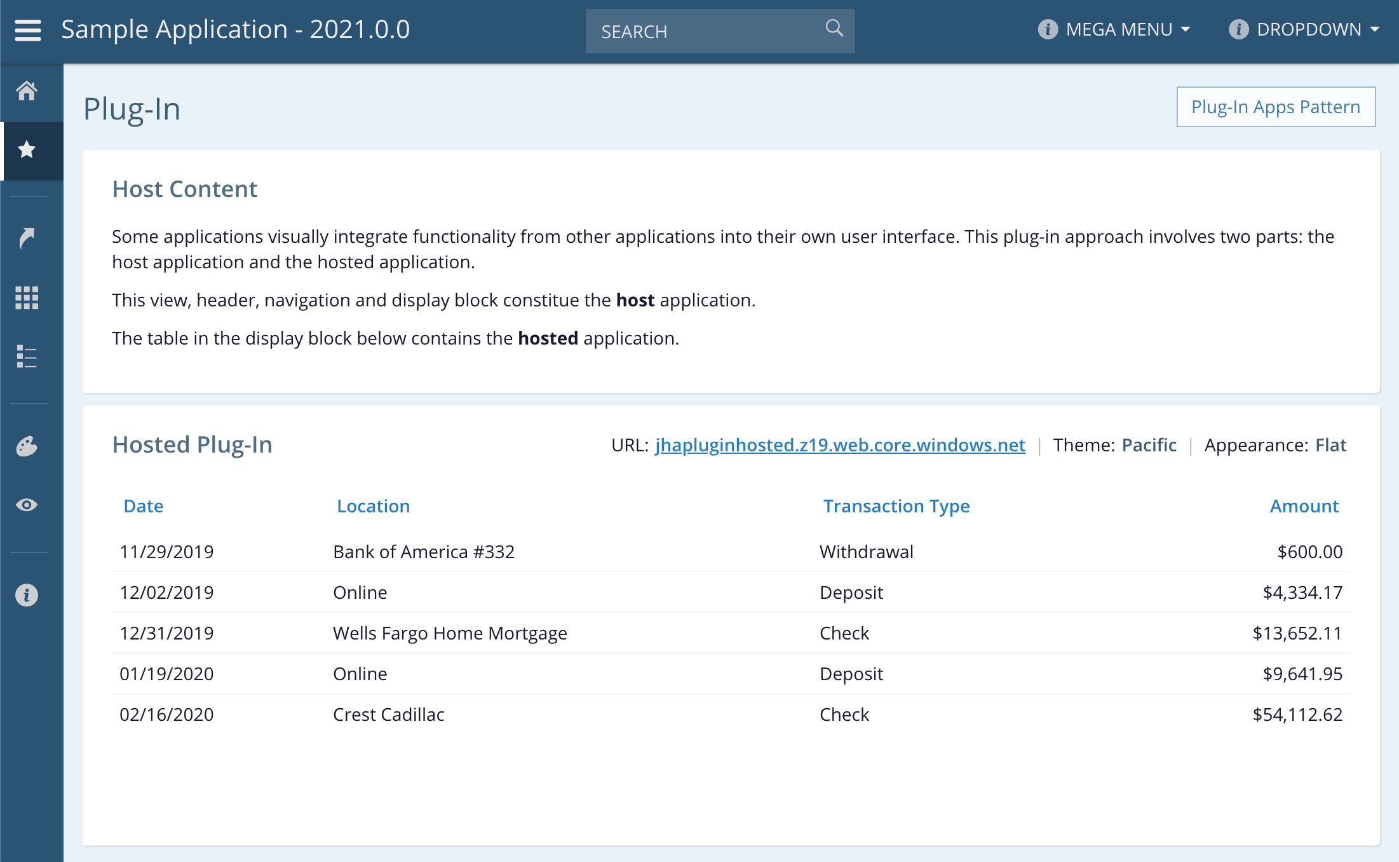1399x862 pixels.
Task: Sort by Amount column header
Action: tap(1304, 506)
